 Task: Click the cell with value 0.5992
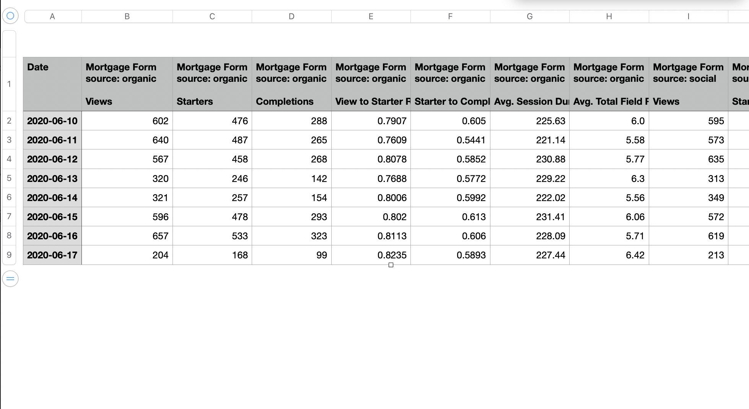point(450,198)
